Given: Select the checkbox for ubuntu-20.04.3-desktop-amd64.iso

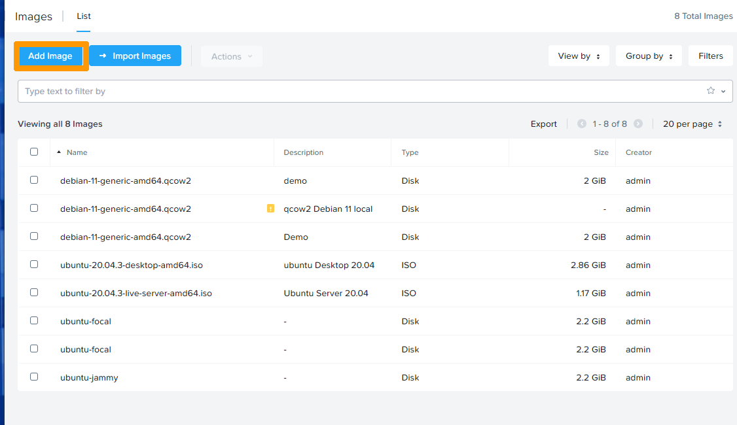Looking at the screenshot, I should pyautogui.click(x=34, y=264).
